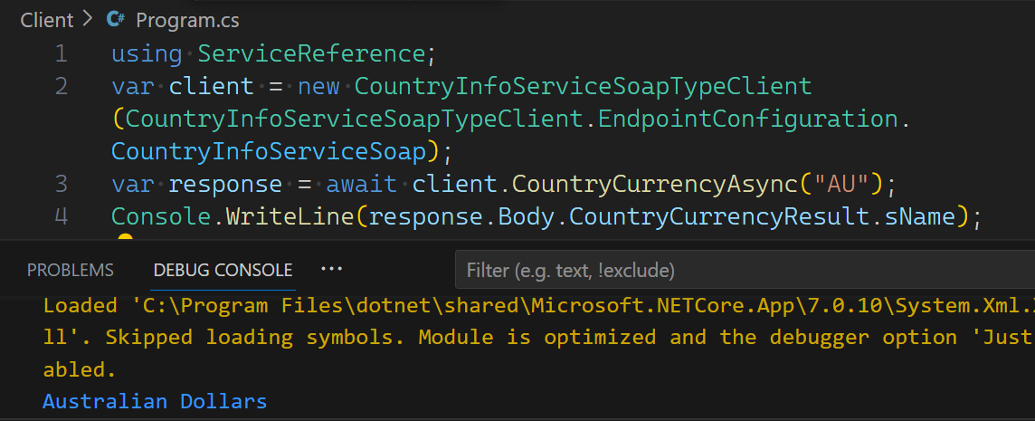Click the CountryCurrencyAsync method call

[x=655, y=184]
